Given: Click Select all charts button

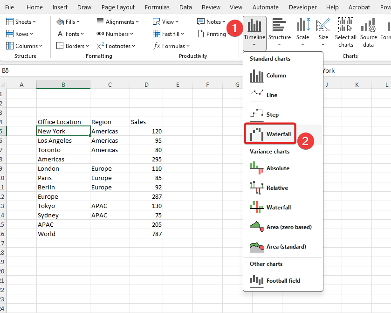Looking at the screenshot, I should [x=346, y=33].
